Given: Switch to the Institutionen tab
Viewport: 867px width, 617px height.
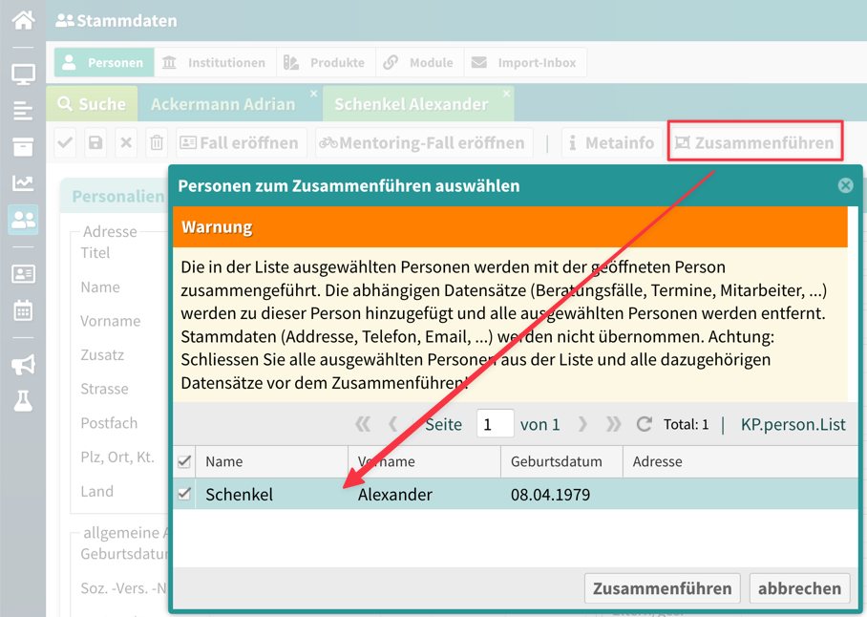Looking at the screenshot, I should (x=214, y=63).
